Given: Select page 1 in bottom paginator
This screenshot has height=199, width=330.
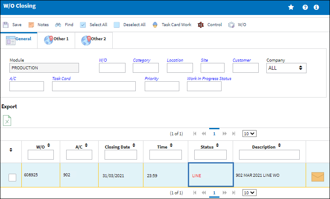Looking at the screenshot, I should 214,193.
